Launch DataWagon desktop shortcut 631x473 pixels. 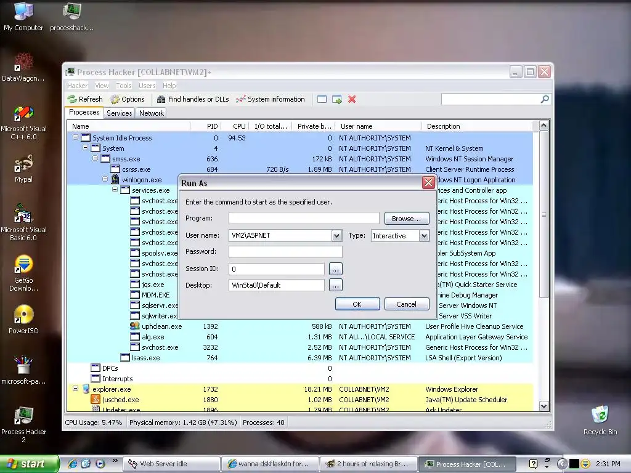pos(23,67)
